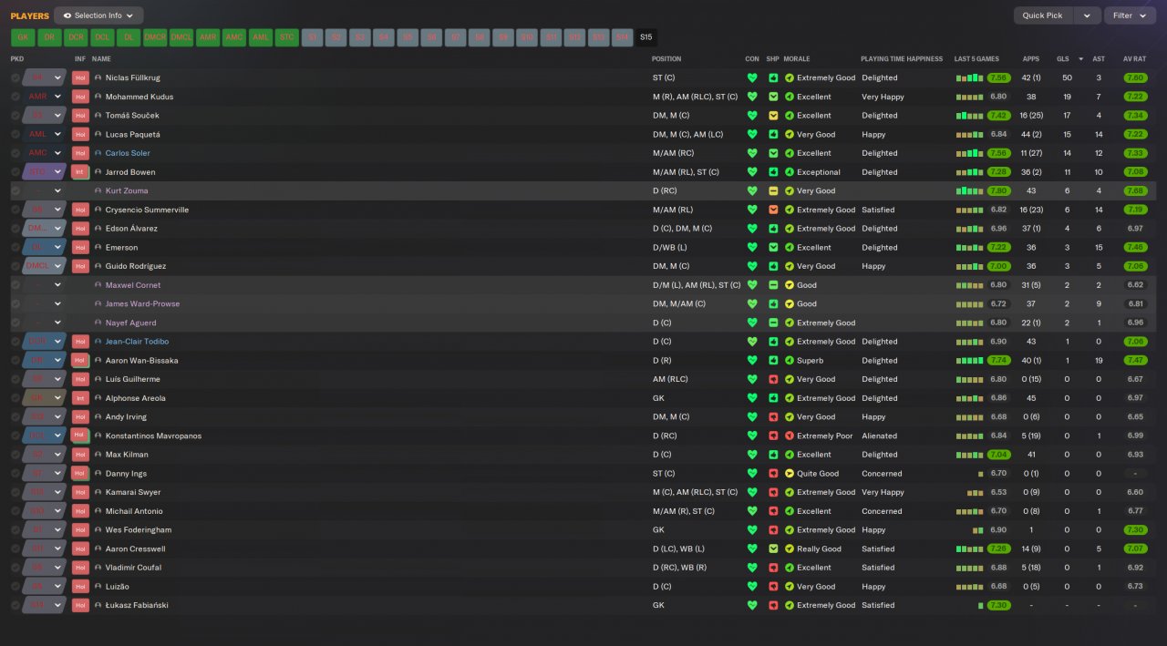Image resolution: width=1167 pixels, height=646 pixels.
Task: Click the condition heart icon for Max Kilman
Action: coord(752,455)
